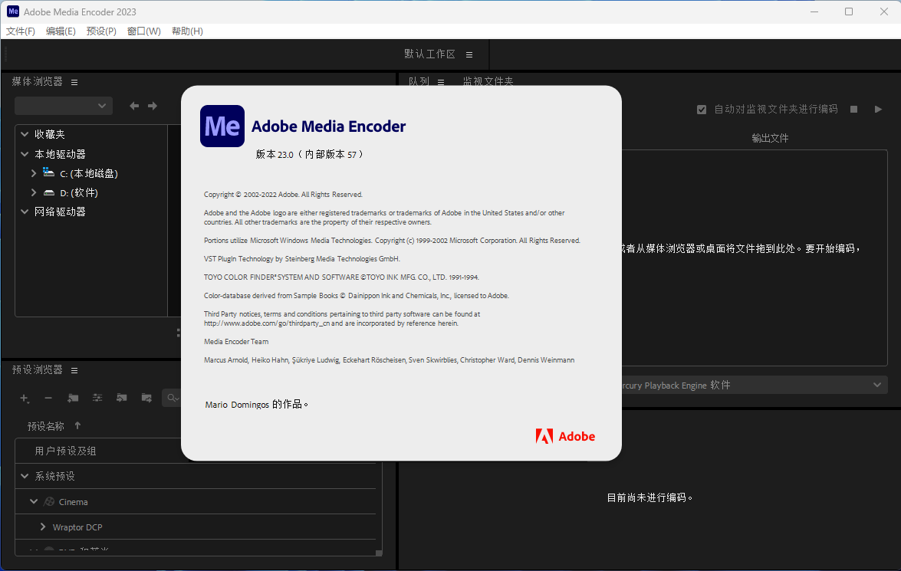Image resolution: width=901 pixels, height=571 pixels.
Task: Click the preset search field
Action: (172, 398)
